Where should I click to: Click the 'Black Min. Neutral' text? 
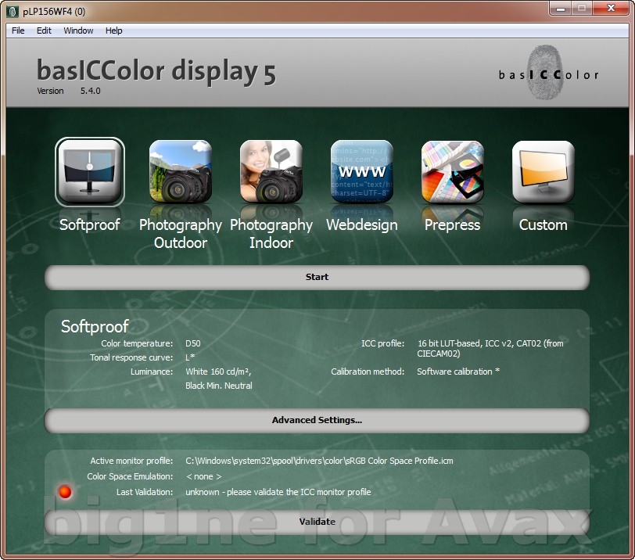219,386
